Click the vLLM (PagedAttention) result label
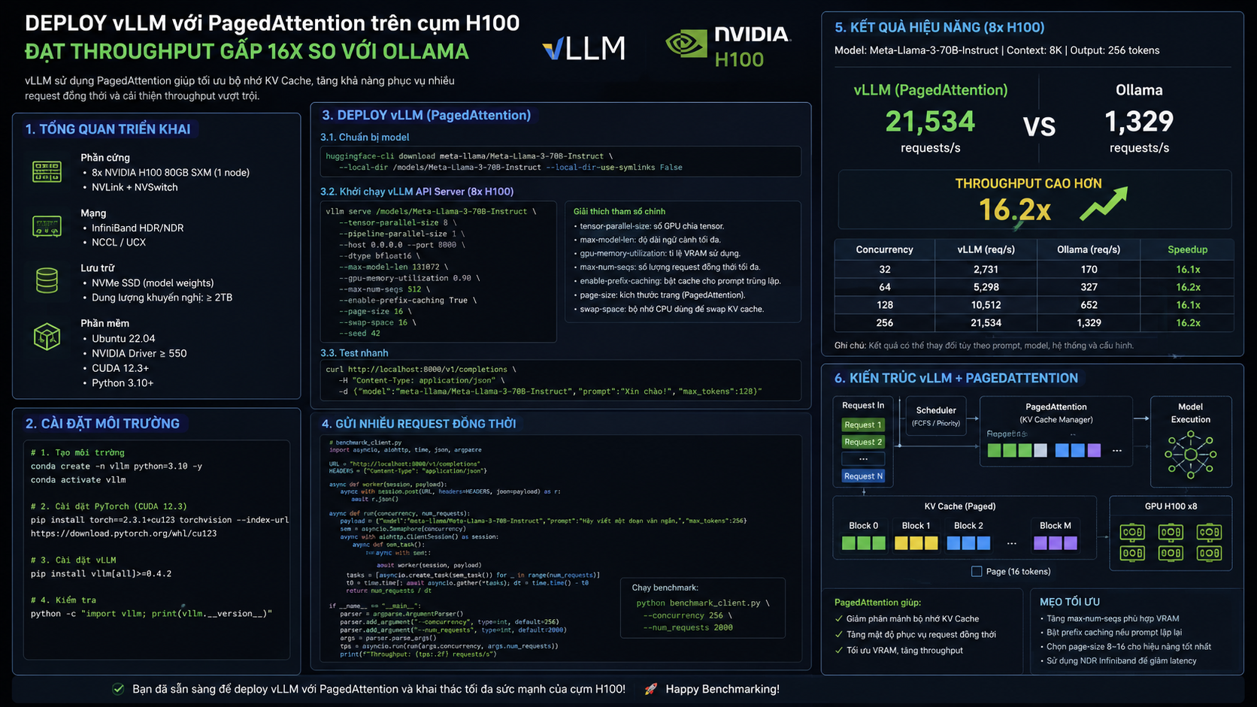 [930, 90]
